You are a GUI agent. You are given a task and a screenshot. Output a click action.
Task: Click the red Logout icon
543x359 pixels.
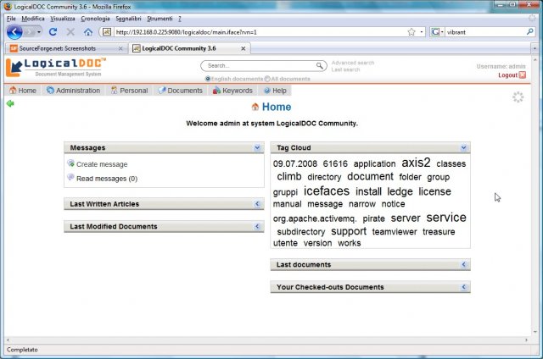click(523, 75)
